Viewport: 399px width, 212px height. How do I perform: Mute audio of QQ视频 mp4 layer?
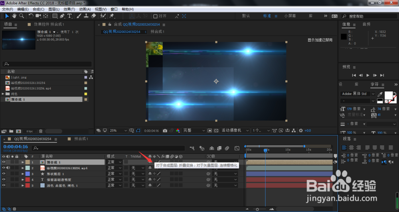[x=8, y=168]
